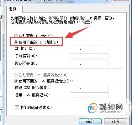
Task: Click the last octet of 子网掩码 field
Action: pyautogui.click(x=104, y=56)
